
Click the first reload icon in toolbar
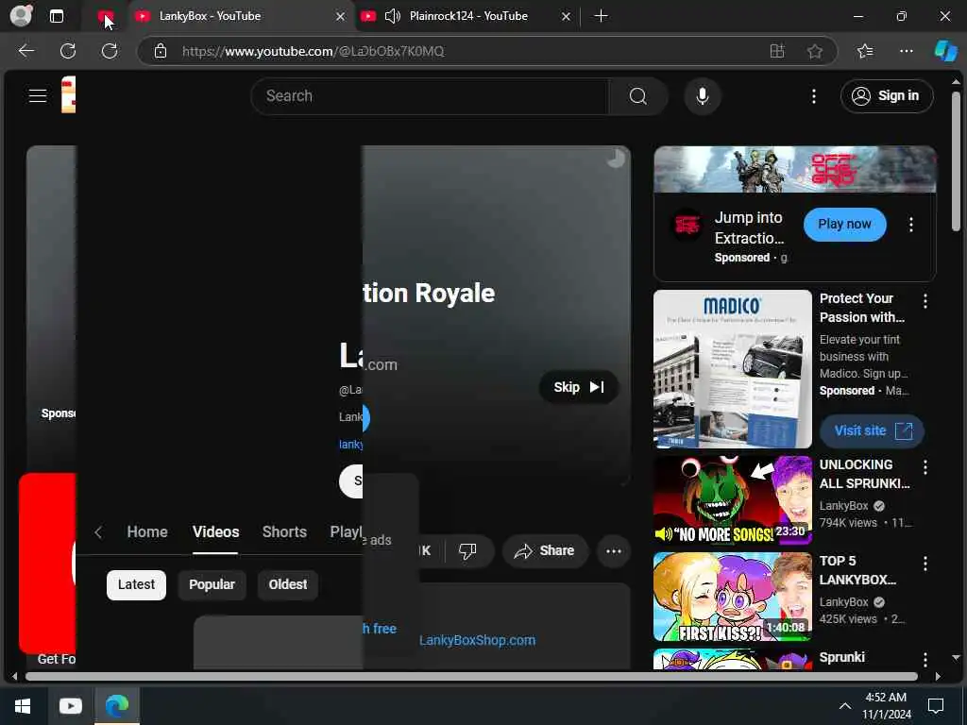(68, 51)
